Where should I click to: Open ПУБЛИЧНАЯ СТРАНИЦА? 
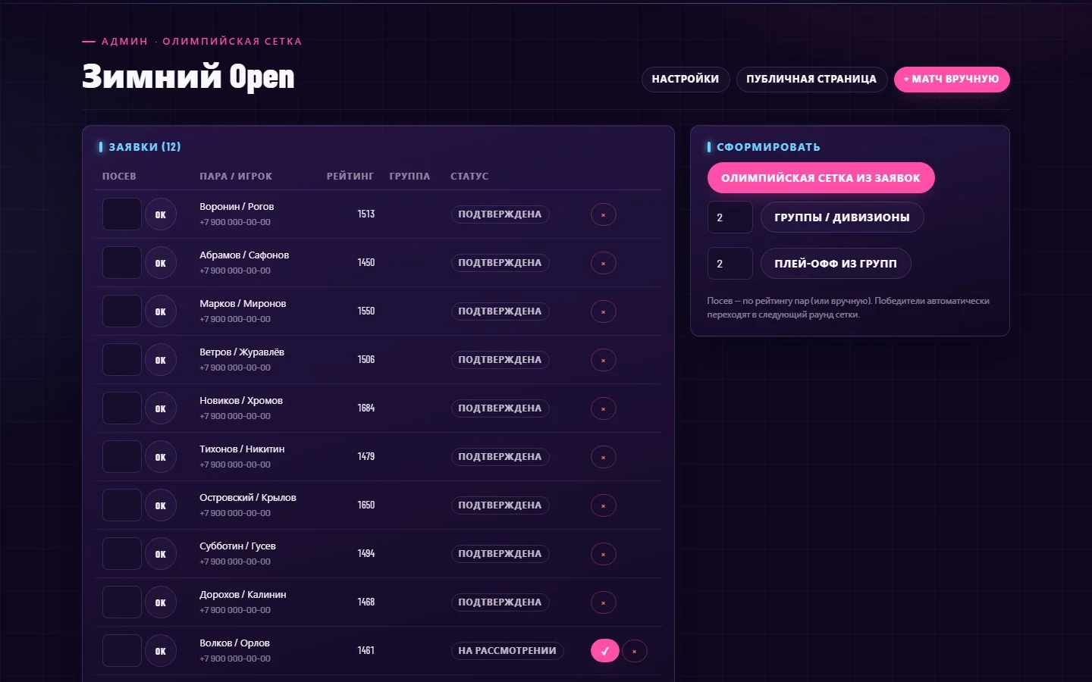811,79
